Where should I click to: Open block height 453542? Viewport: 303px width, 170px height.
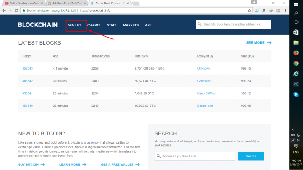[27, 81]
